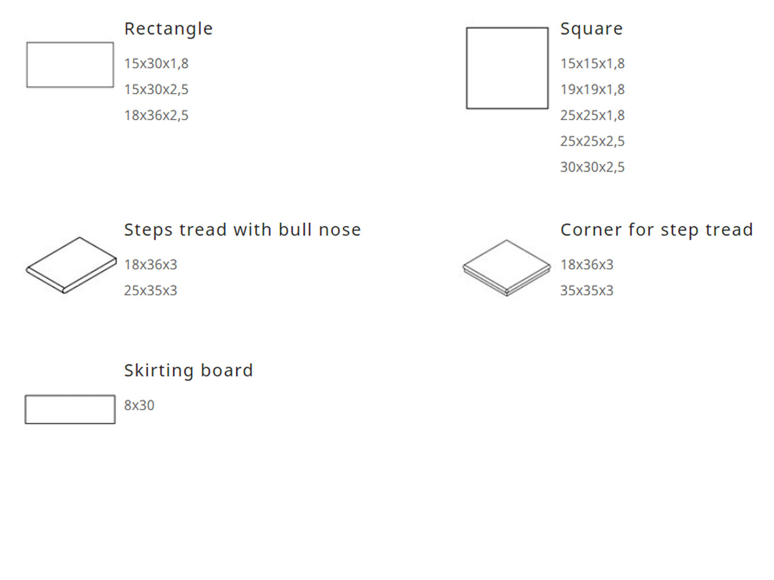774x580 pixels.
Task: Choose the 18x36x2,5 rectangle size
Action: pyautogui.click(x=156, y=115)
